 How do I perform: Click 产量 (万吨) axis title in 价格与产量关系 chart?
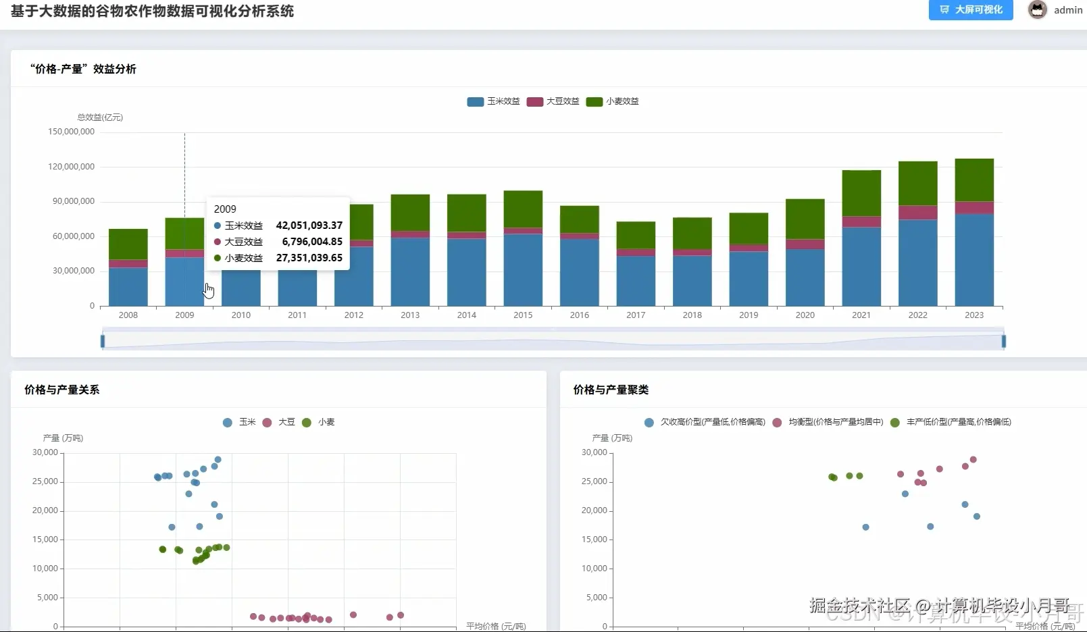click(x=63, y=438)
